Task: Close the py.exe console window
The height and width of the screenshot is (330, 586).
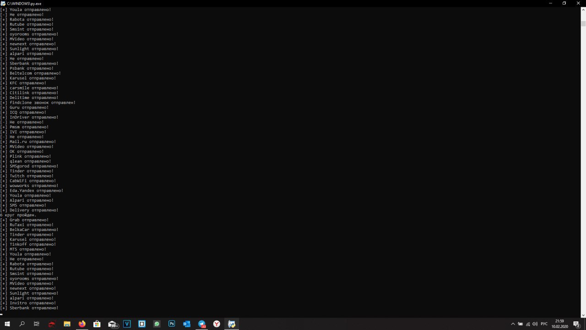Action: pyautogui.click(x=578, y=3)
